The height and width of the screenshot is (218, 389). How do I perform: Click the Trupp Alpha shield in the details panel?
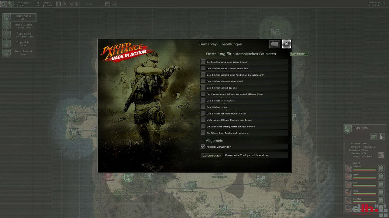coord(348,129)
